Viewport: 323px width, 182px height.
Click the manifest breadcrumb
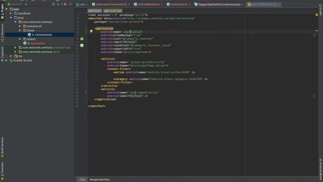click(x=94, y=11)
